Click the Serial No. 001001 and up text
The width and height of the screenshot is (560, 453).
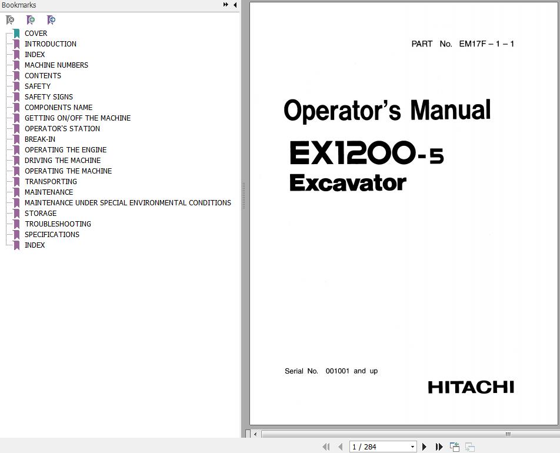coord(331,371)
